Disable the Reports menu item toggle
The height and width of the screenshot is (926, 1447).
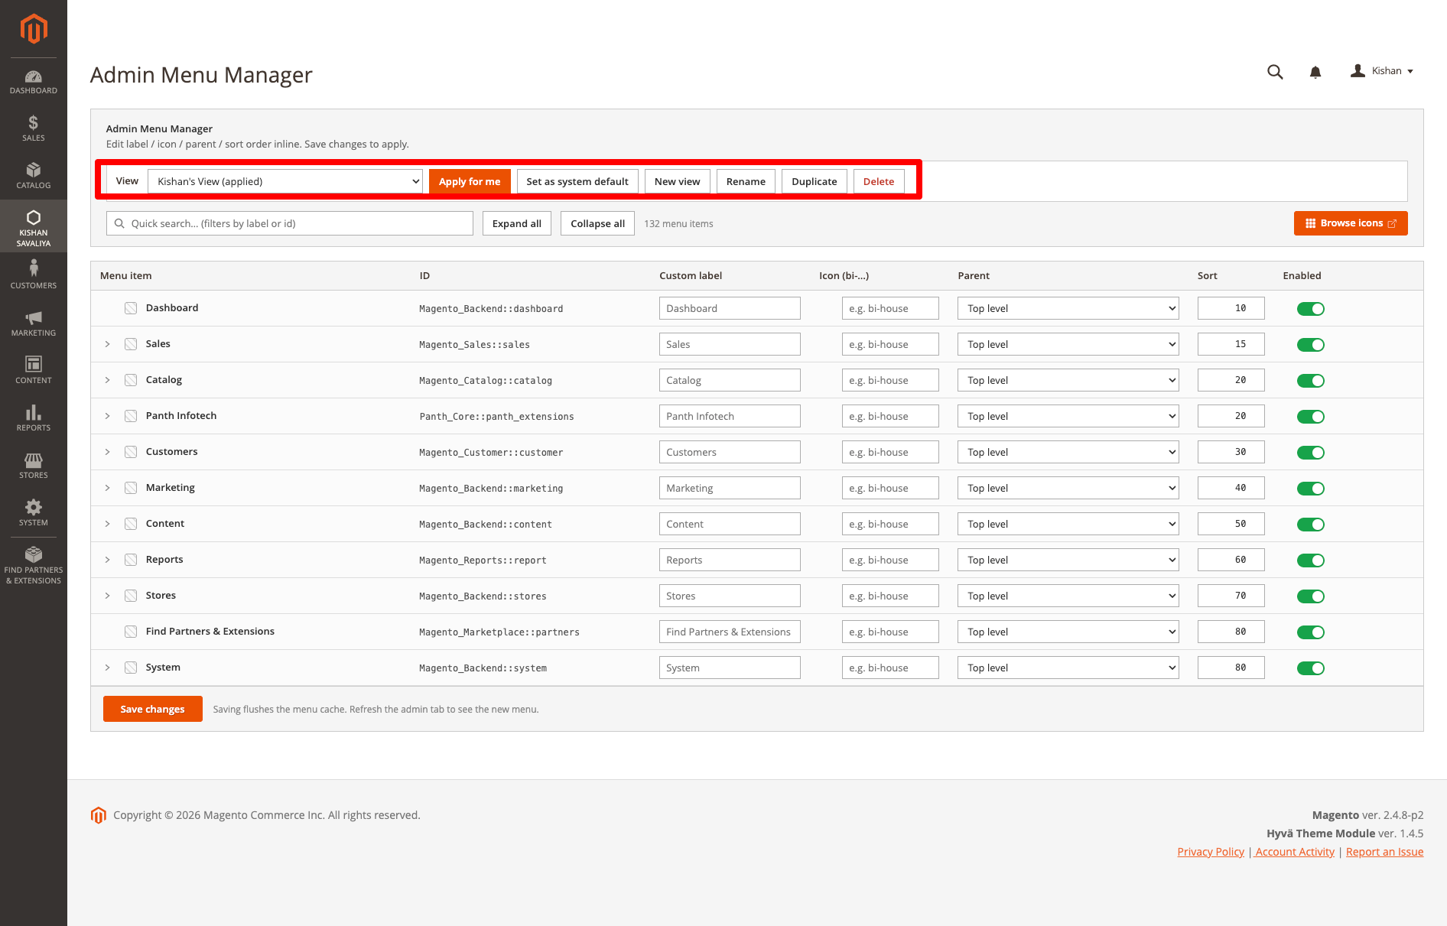pos(1310,560)
